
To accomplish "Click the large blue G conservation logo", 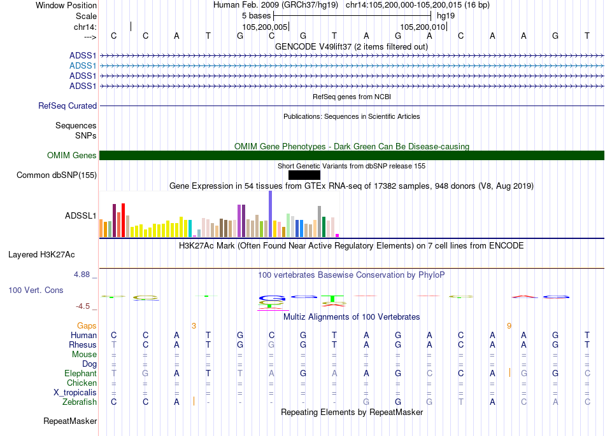I will point(272,298).
